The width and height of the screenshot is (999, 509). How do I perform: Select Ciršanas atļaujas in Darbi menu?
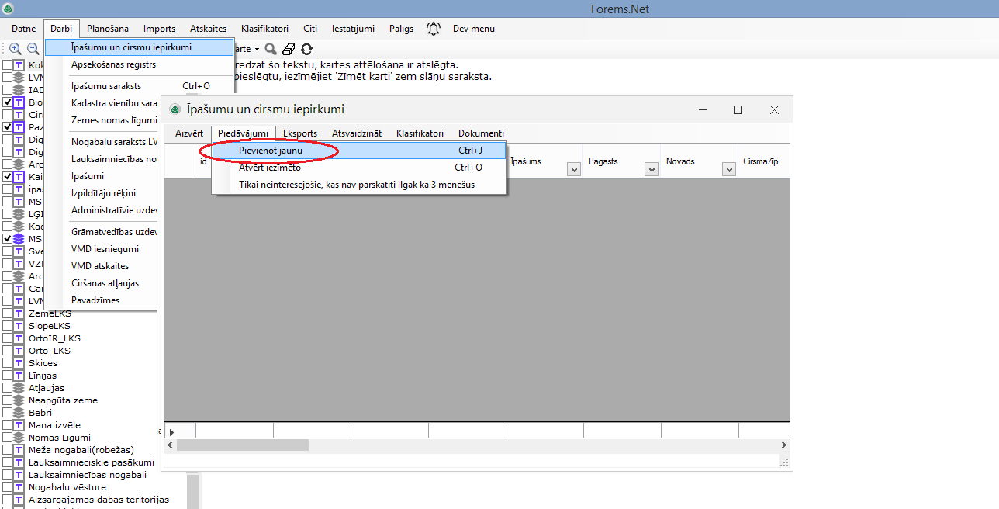(105, 283)
